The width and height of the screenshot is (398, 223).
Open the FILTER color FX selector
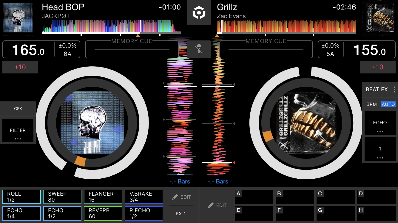tap(18, 130)
